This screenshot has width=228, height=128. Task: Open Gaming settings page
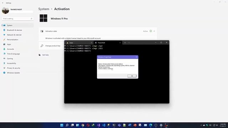pos(10,59)
